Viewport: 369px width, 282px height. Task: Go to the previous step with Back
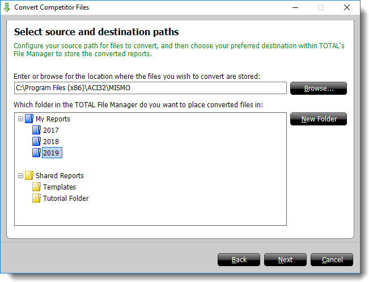pos(239,259)
